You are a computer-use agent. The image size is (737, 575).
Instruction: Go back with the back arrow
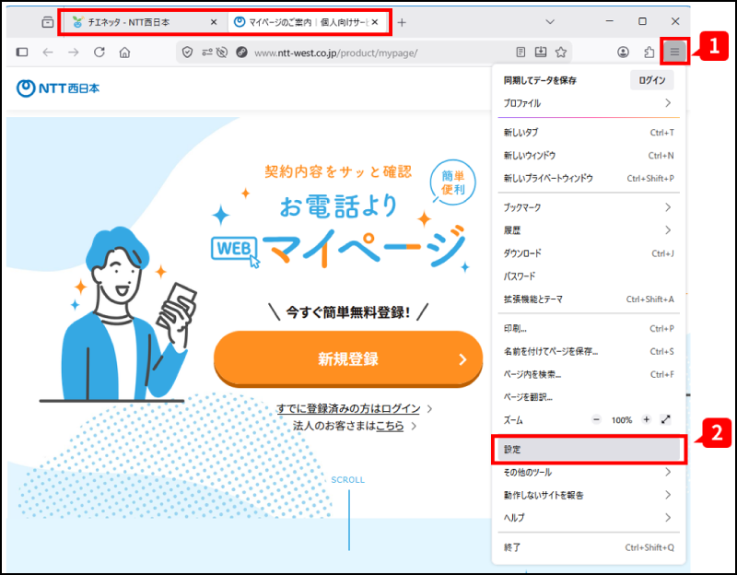[48, 53]
